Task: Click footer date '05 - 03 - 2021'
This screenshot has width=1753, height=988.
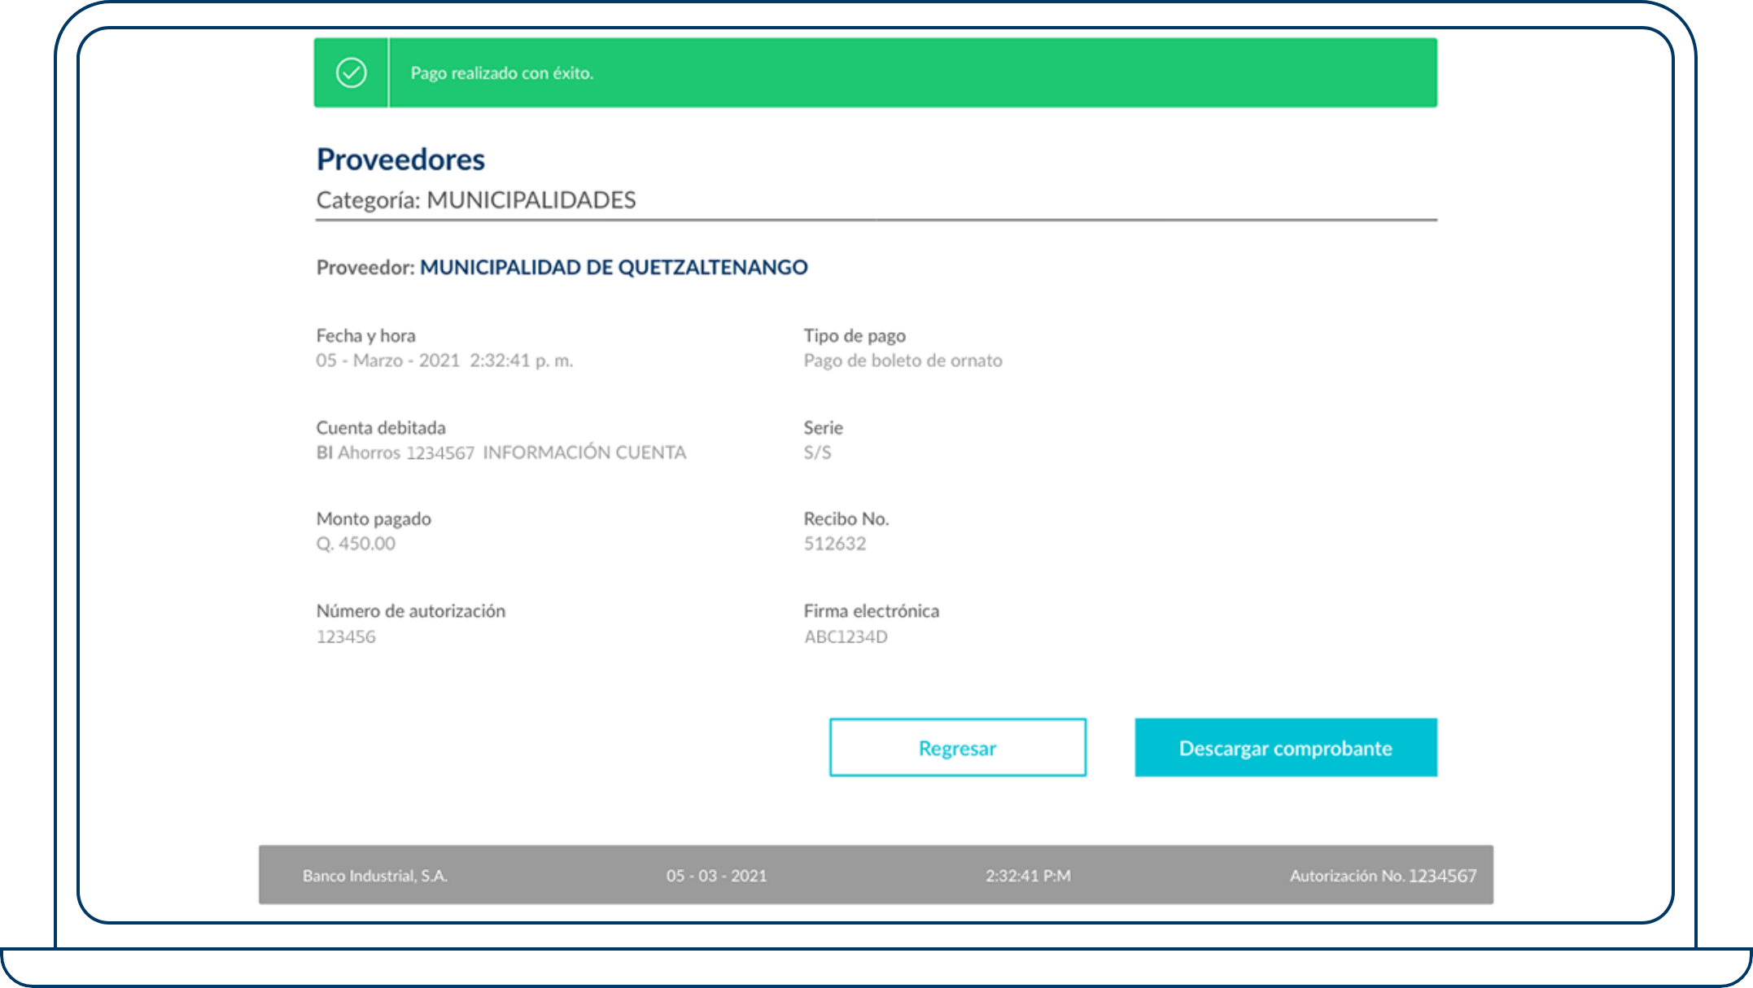Action: [x=716, y=876]
